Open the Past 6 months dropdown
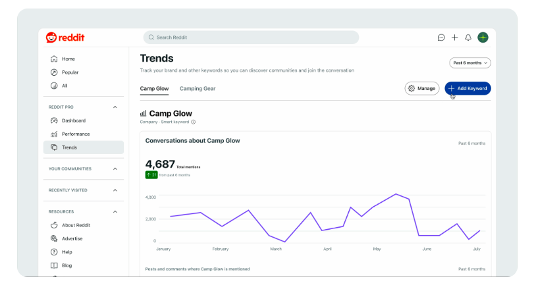Viewport: 536px width, 287px height. 470,63
